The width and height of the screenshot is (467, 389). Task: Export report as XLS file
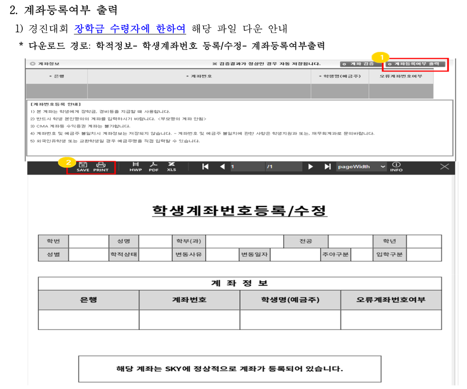coord(171,167)
